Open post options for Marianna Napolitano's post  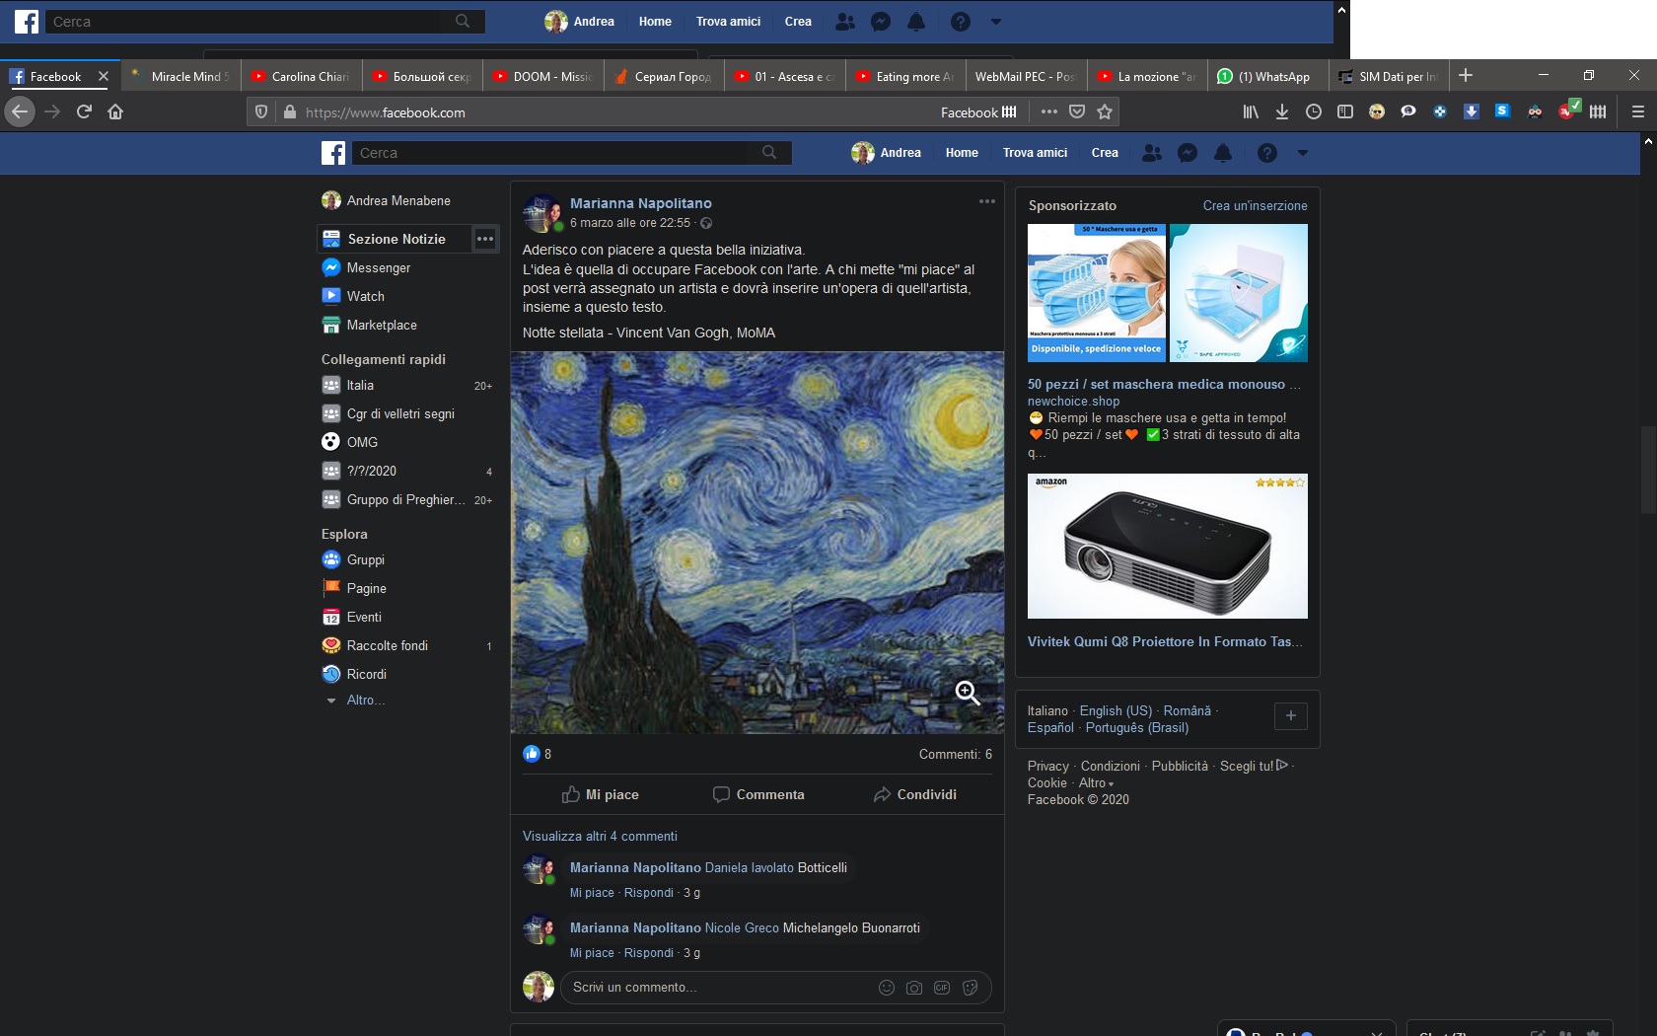[x=987, y=201]
